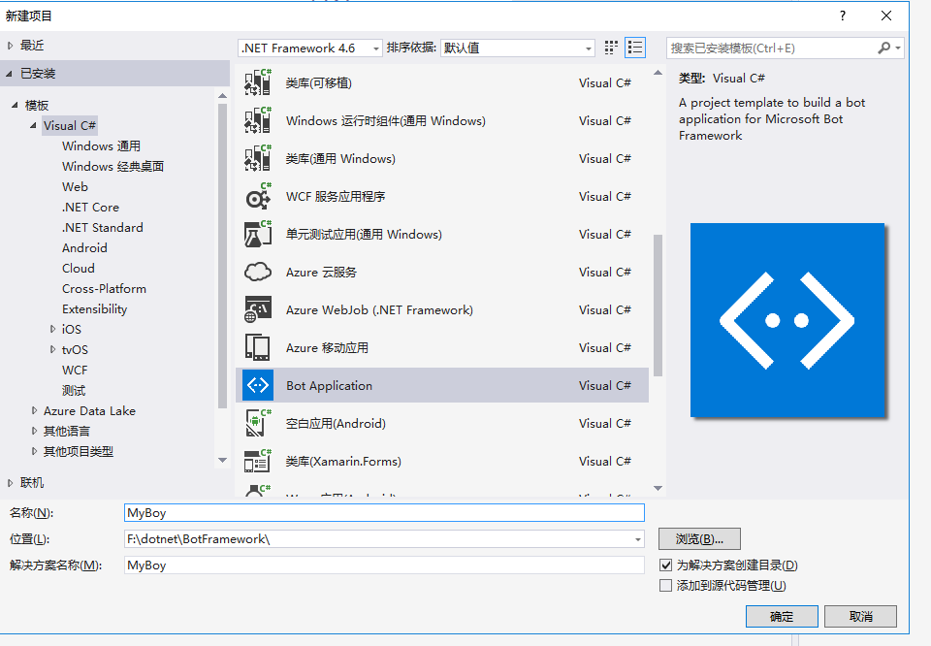Click the Azure 移动应用 device icon
The height and width of the screenshot is (646, 931).
click(258, 348)
